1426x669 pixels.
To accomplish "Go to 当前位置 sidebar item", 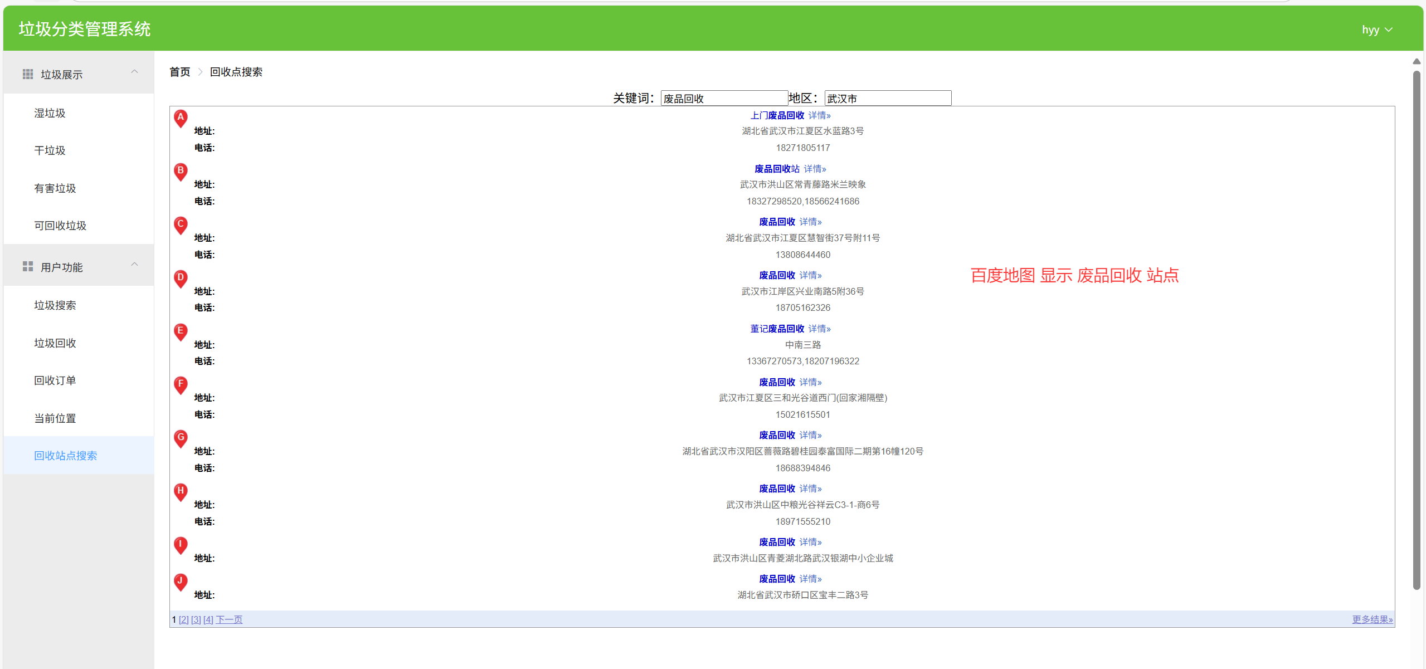I will point(55,418).
